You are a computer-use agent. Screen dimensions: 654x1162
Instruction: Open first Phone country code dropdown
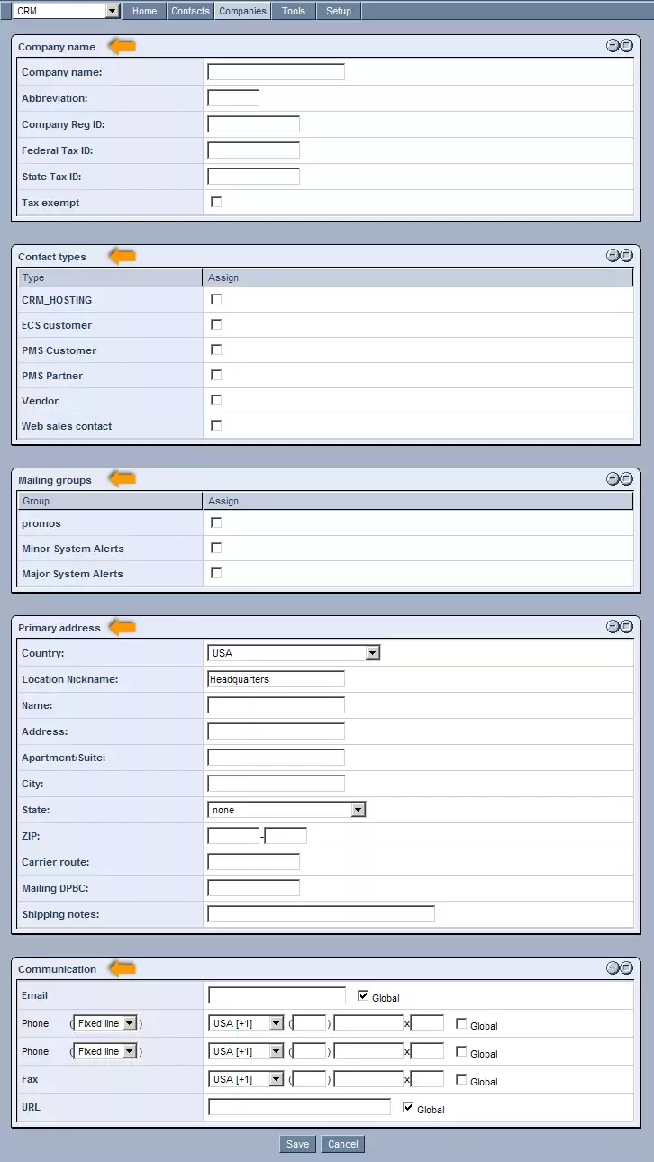point(246,1023)
